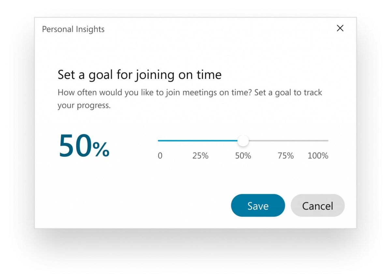Click the far left start of the slider track

point(159,141)
